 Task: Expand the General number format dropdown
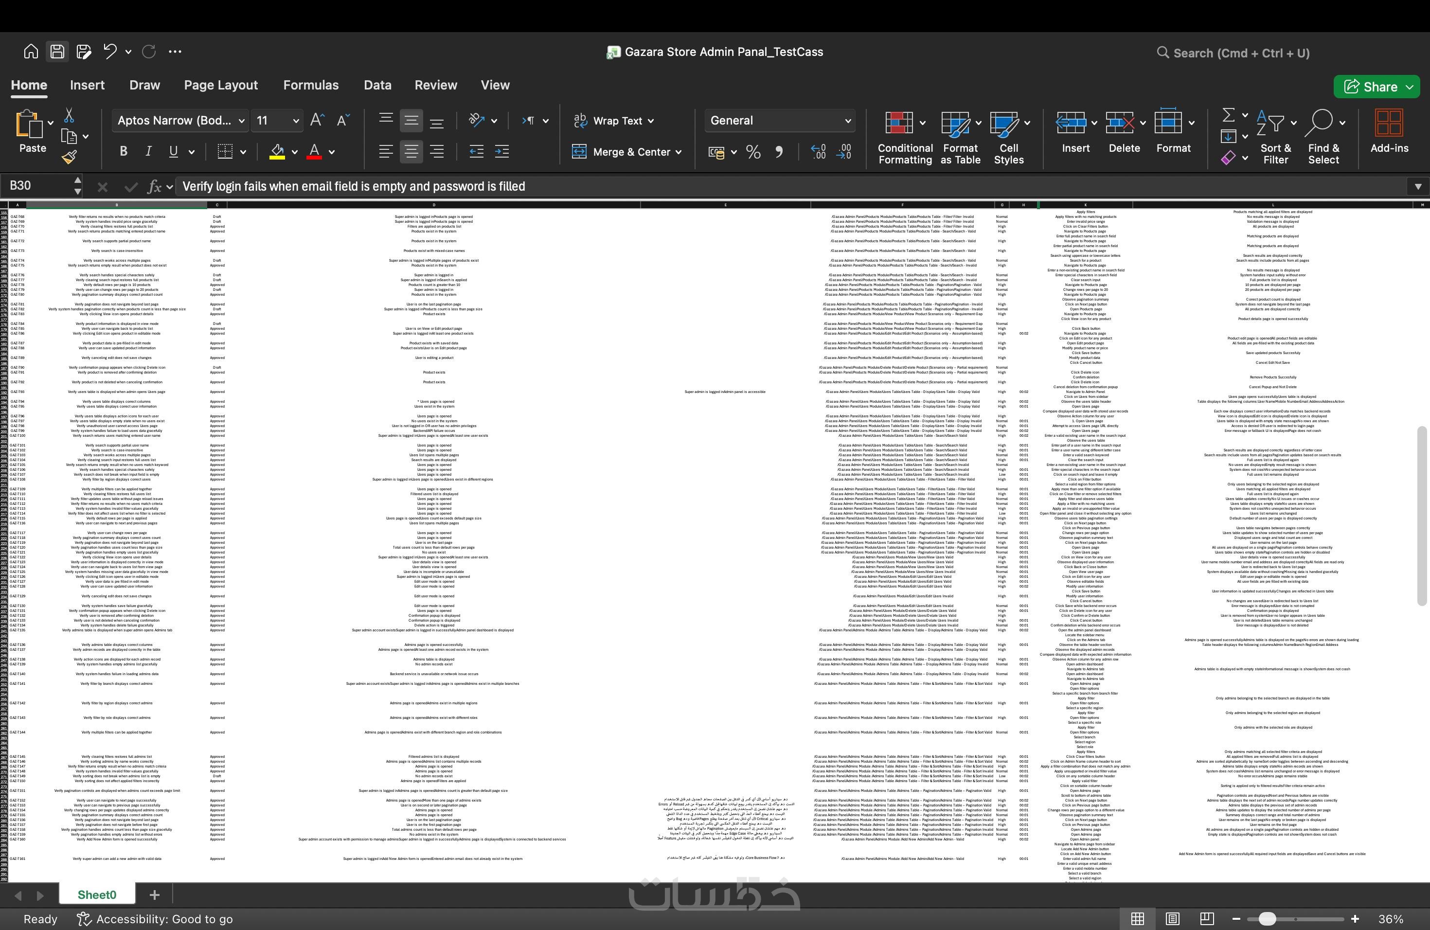point(780,121)
